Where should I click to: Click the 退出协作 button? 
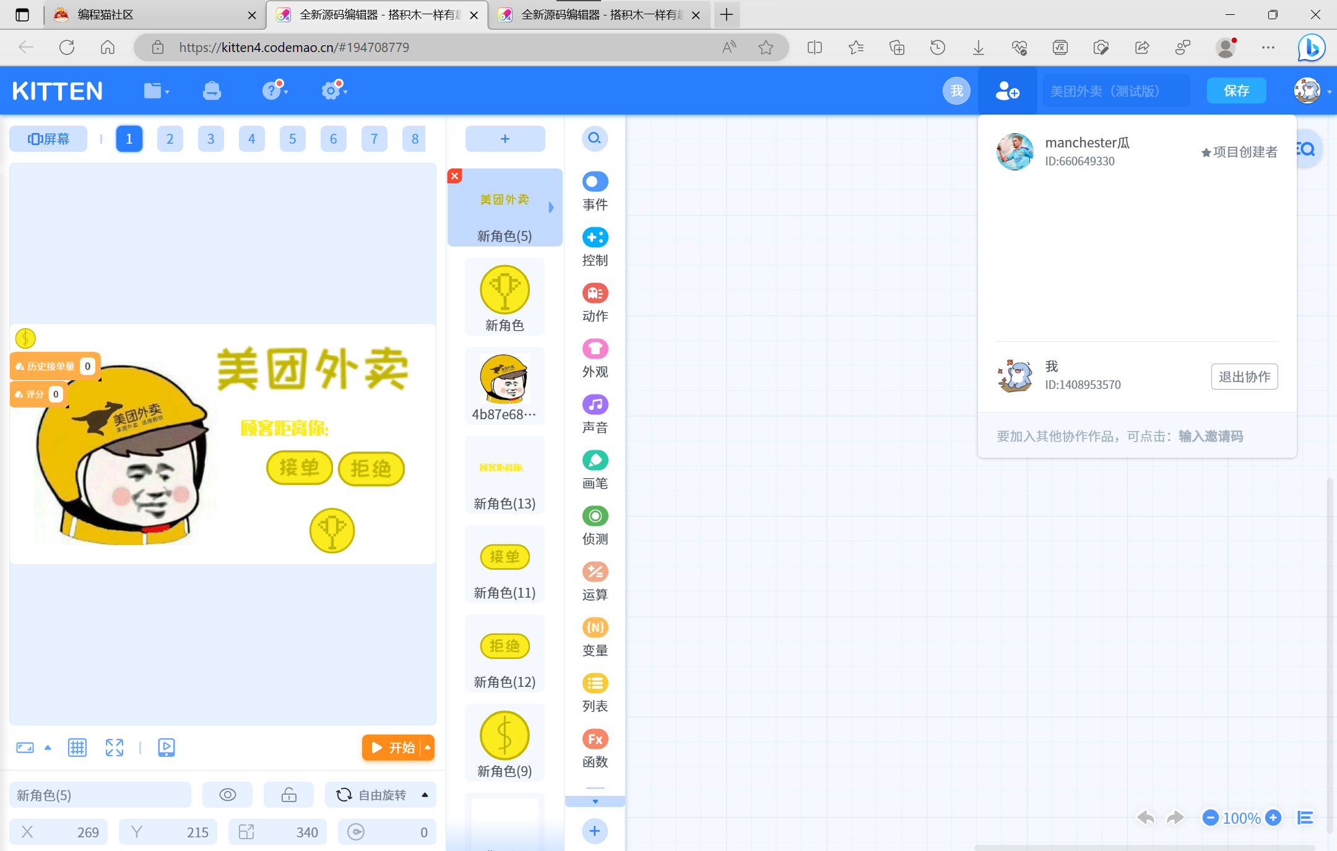pos(1244,377)
